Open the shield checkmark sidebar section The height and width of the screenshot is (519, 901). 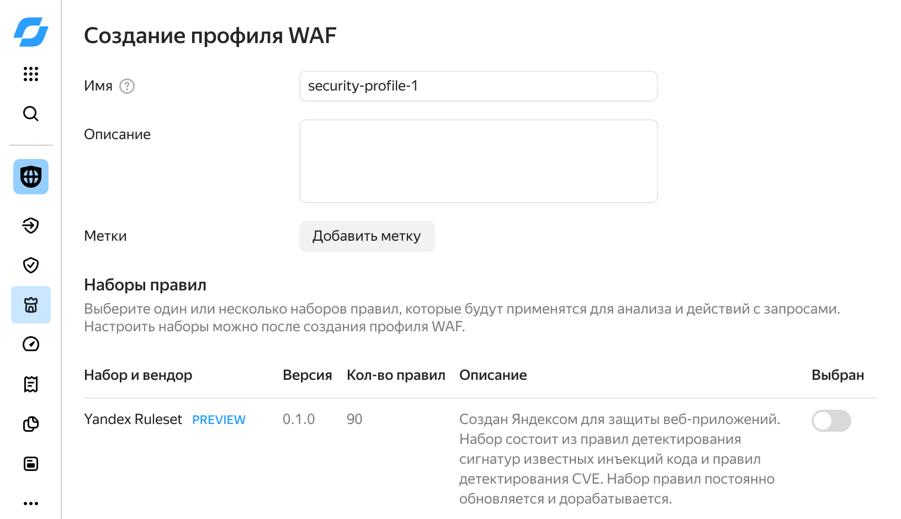(31, 265)
